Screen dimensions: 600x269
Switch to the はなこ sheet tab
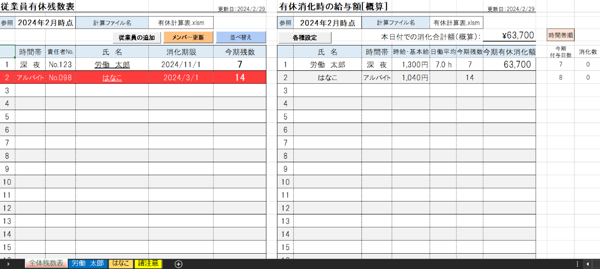click(120, 263)
